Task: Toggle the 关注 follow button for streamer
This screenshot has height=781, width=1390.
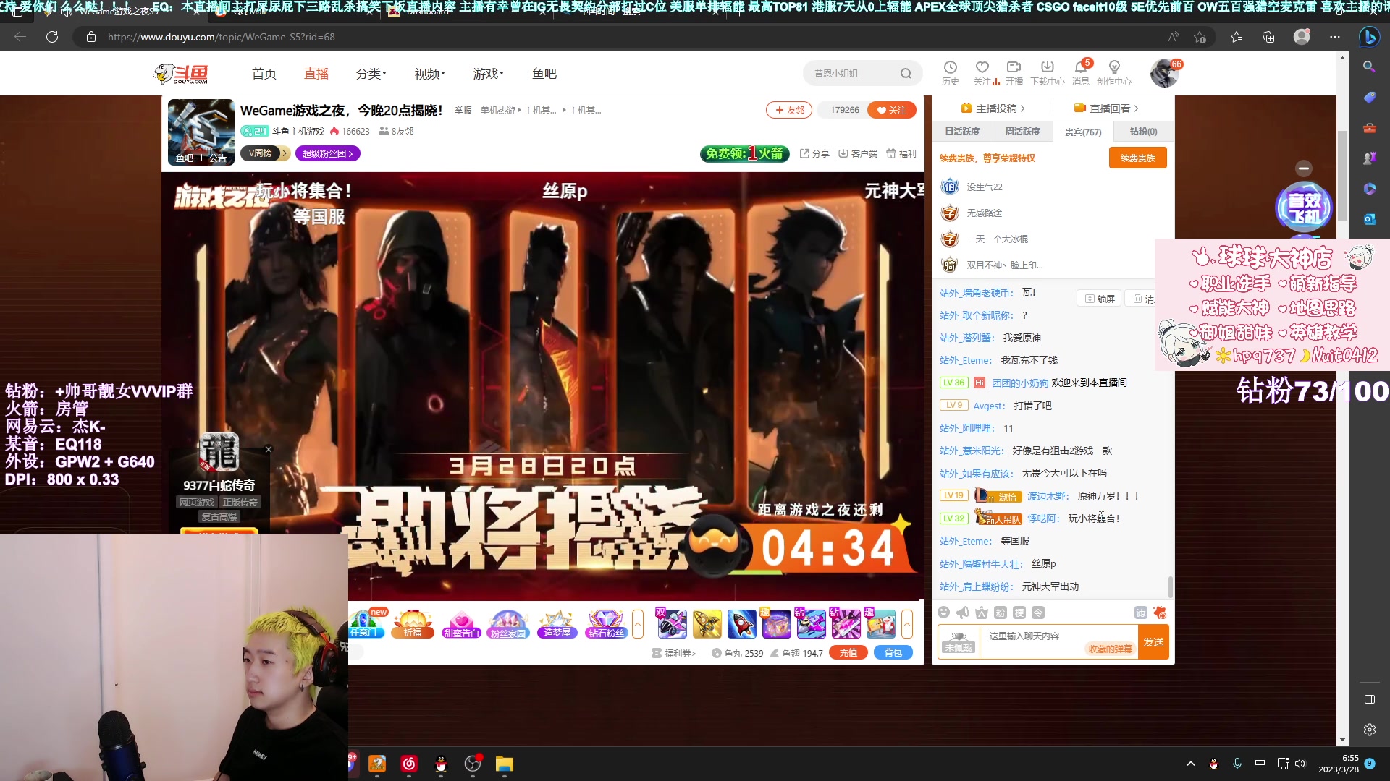Action: (x=891, y=110)
